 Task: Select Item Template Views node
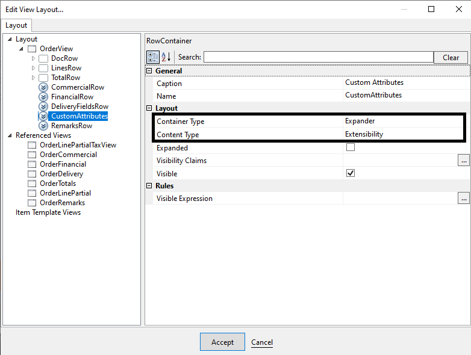click(48, 212)
